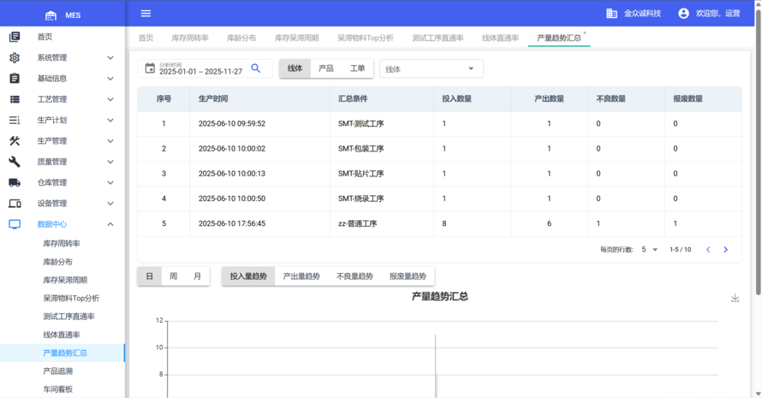The width and height of the screenshot is (762, 398).
Task: Click the 金众诚科技 company building icon
Action: point(611,14)
